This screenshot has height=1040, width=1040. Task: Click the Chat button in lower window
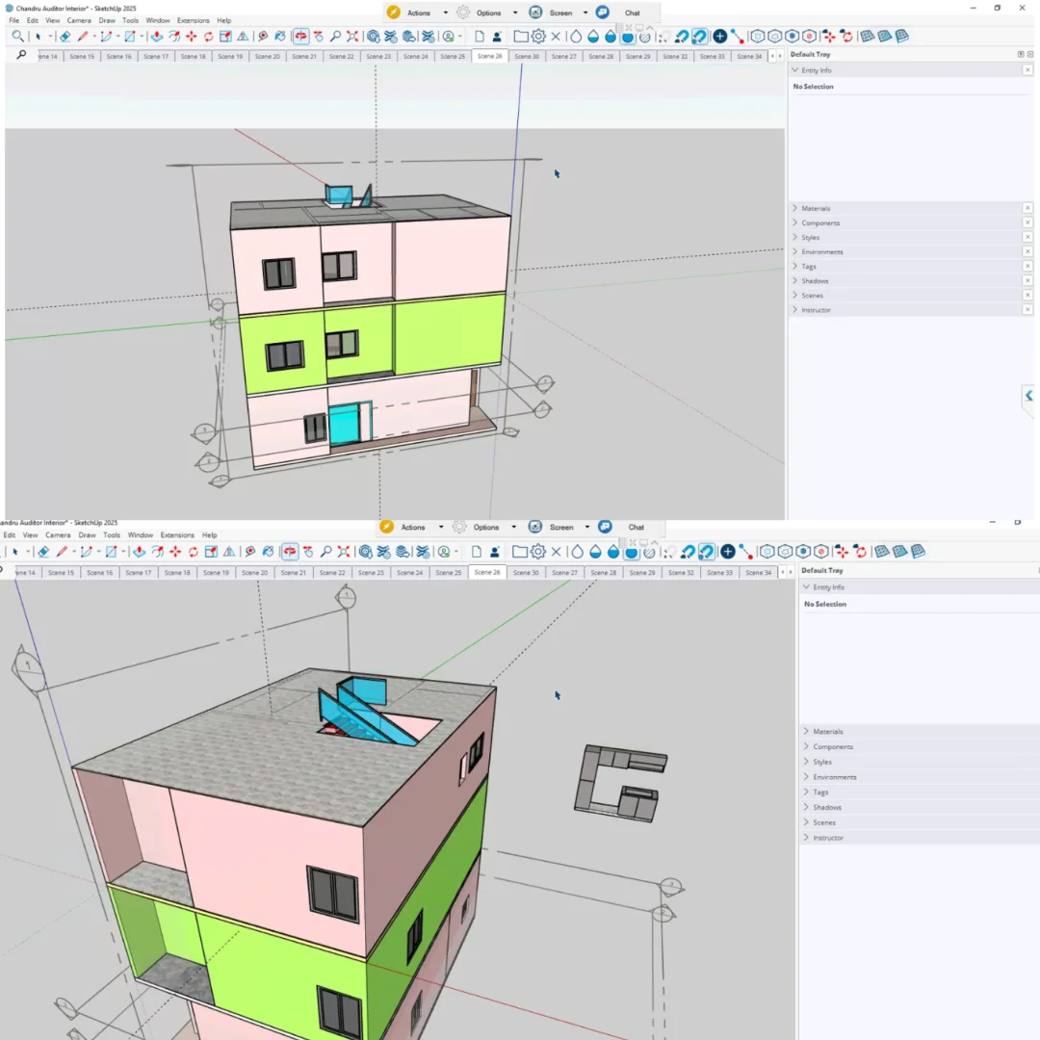(x=636, y=527)
